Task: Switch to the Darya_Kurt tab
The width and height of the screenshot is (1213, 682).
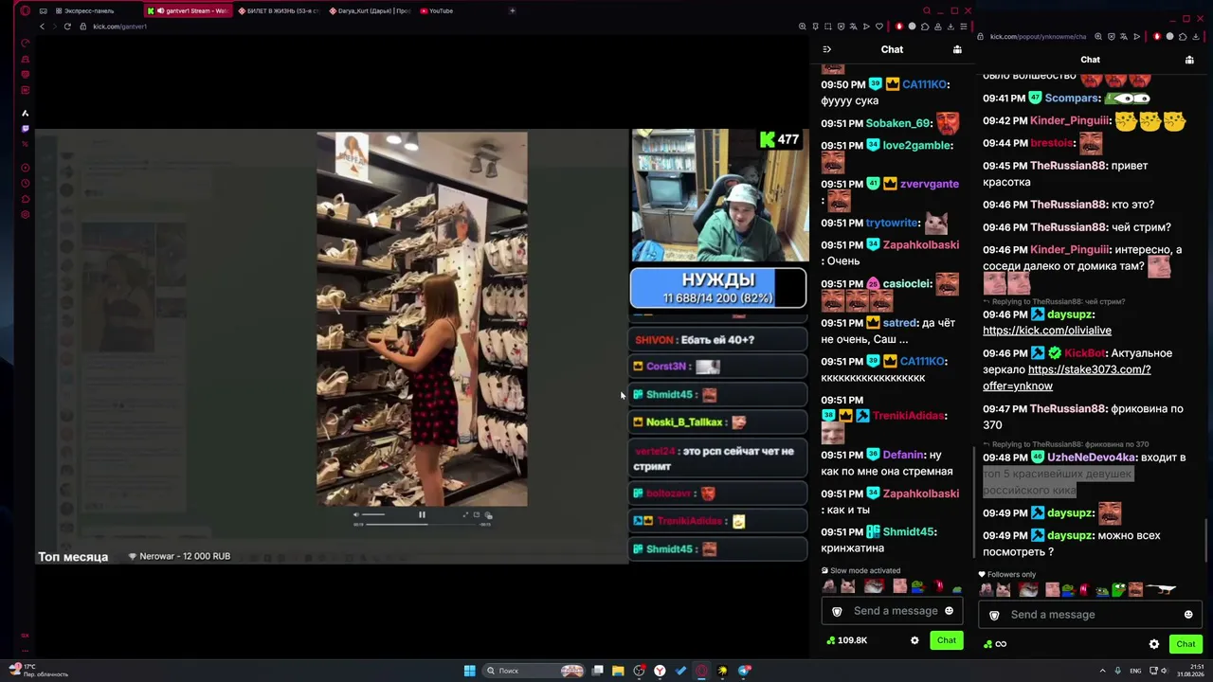Action: pos(370,11)
